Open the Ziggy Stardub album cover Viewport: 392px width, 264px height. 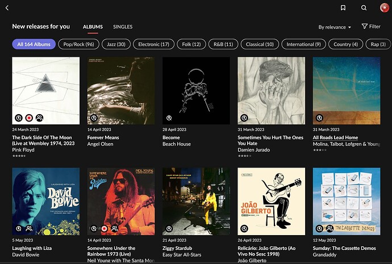tap(196, 201)
